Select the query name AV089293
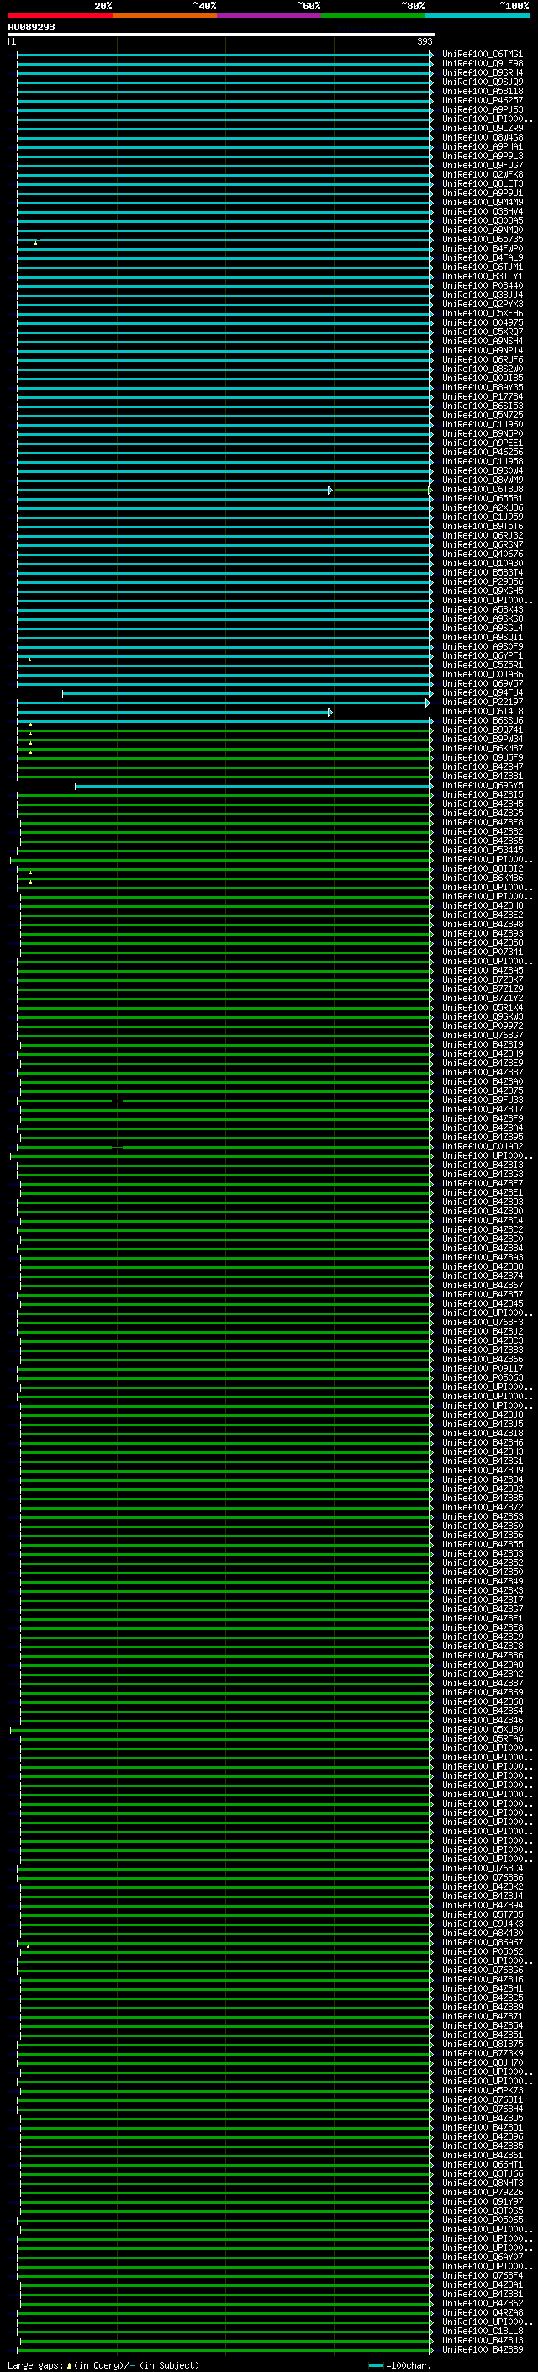538x2372 pixels. pos(31,27)
